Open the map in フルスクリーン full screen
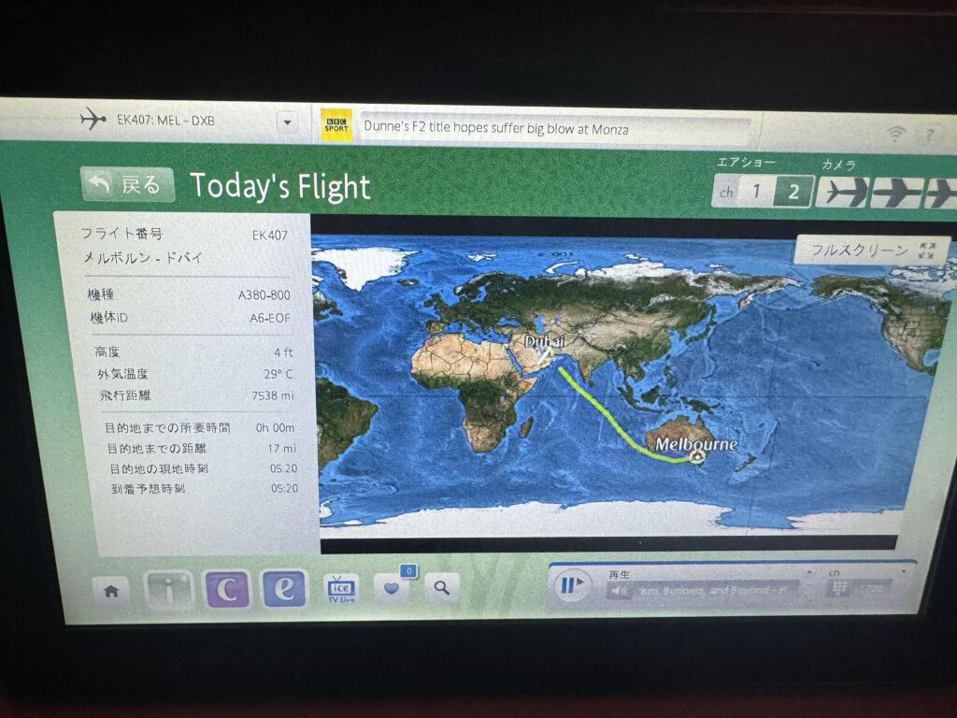This screenshot has height=718, width=957. (871, 251)
